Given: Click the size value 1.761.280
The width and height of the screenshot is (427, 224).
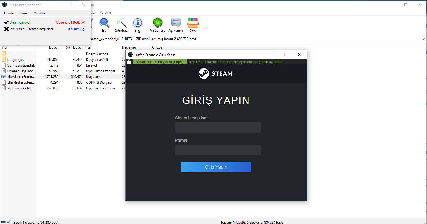Looking at the screenshot, I should 51,77.
